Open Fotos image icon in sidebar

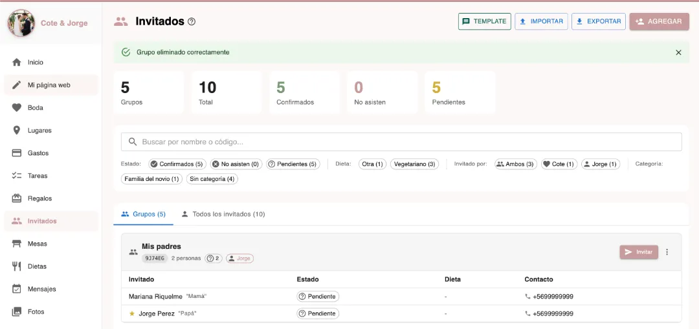16,312
